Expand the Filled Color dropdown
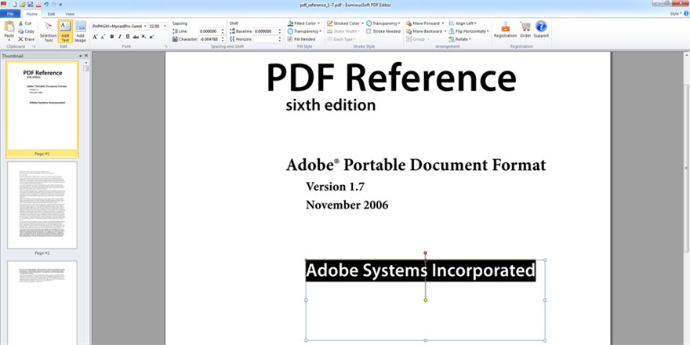 pos(304,24)
